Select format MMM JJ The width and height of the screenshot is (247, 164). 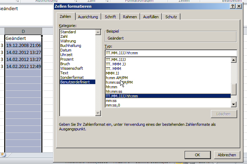[168, 73]
